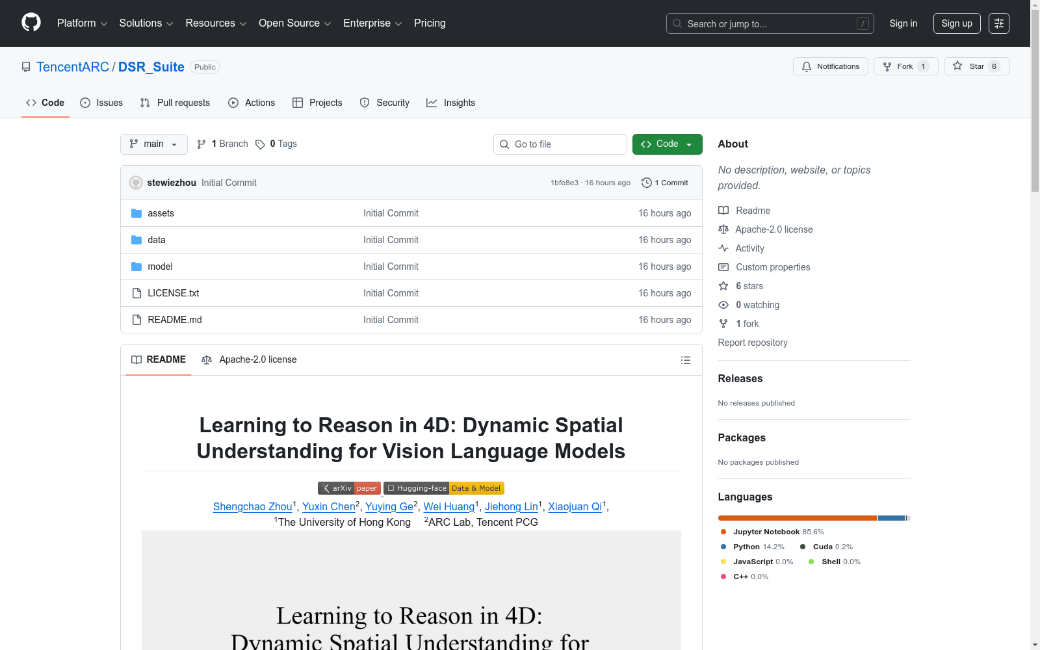
Task: Expand the Solutions menu
Action: [146, 23]
